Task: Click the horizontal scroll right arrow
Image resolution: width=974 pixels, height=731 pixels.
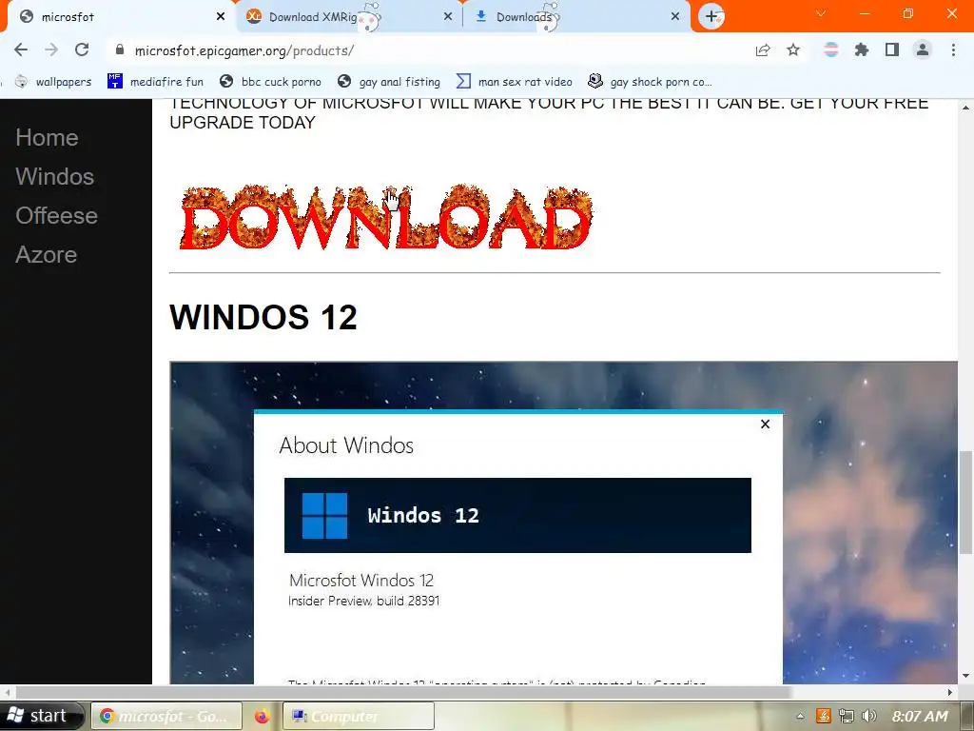Action: [950, 692]
